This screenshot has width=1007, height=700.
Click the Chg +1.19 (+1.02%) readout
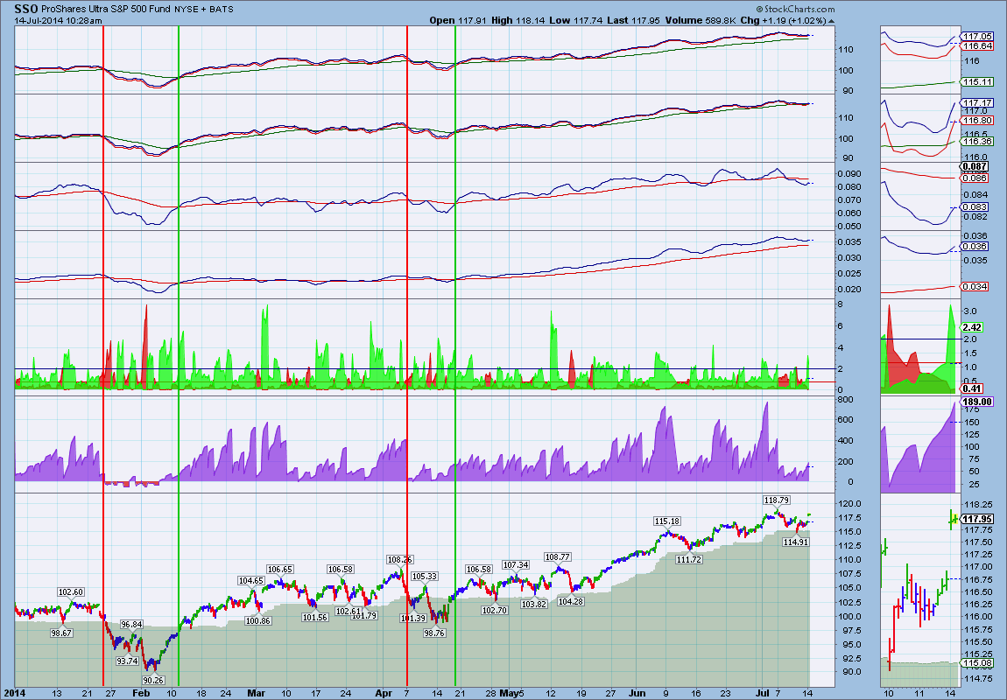[x=783, y=20]
